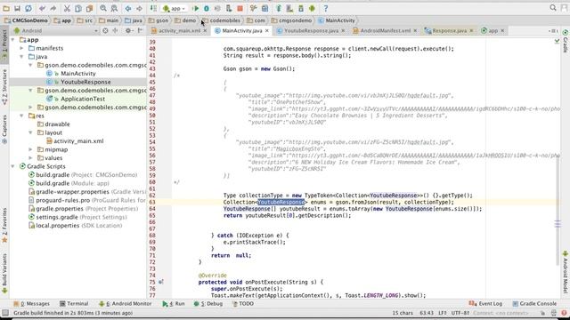Expand the values folder
The image size is (570, 320).
click(x=30, y=158)
